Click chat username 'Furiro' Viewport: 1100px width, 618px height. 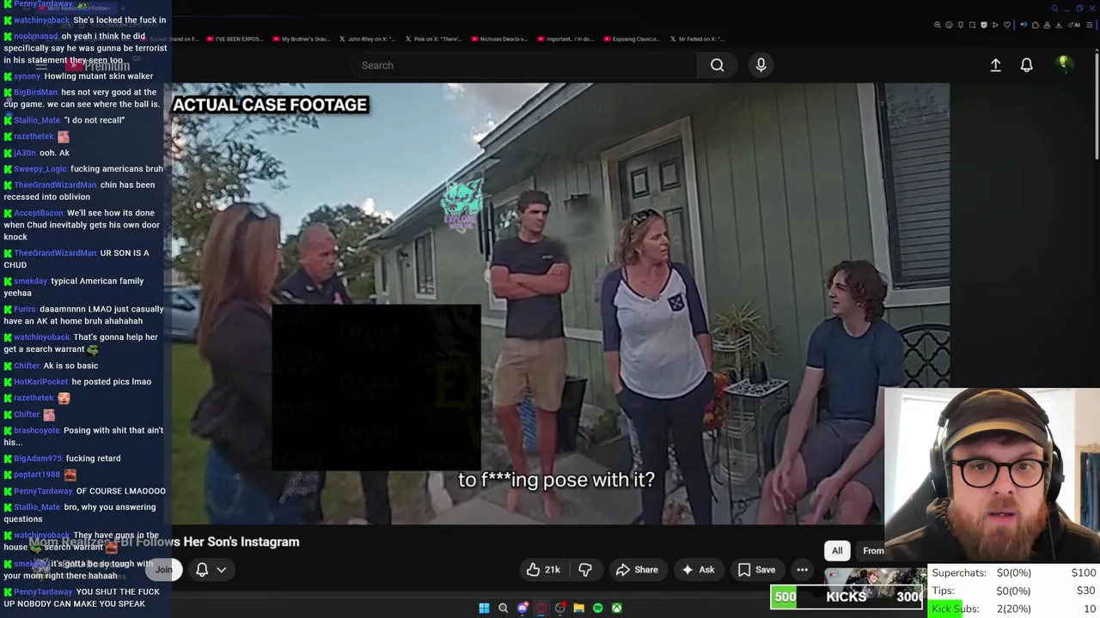25,309
